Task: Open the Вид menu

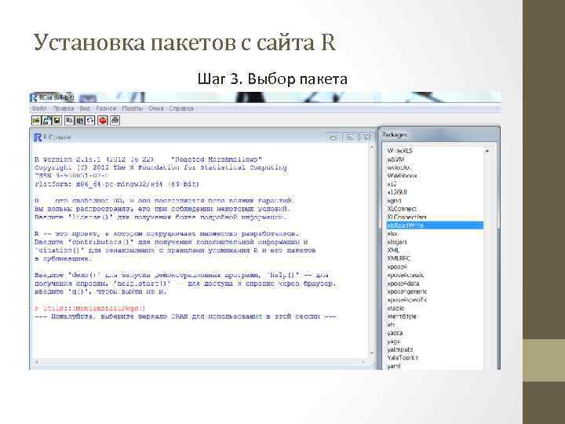Action: 85,108
